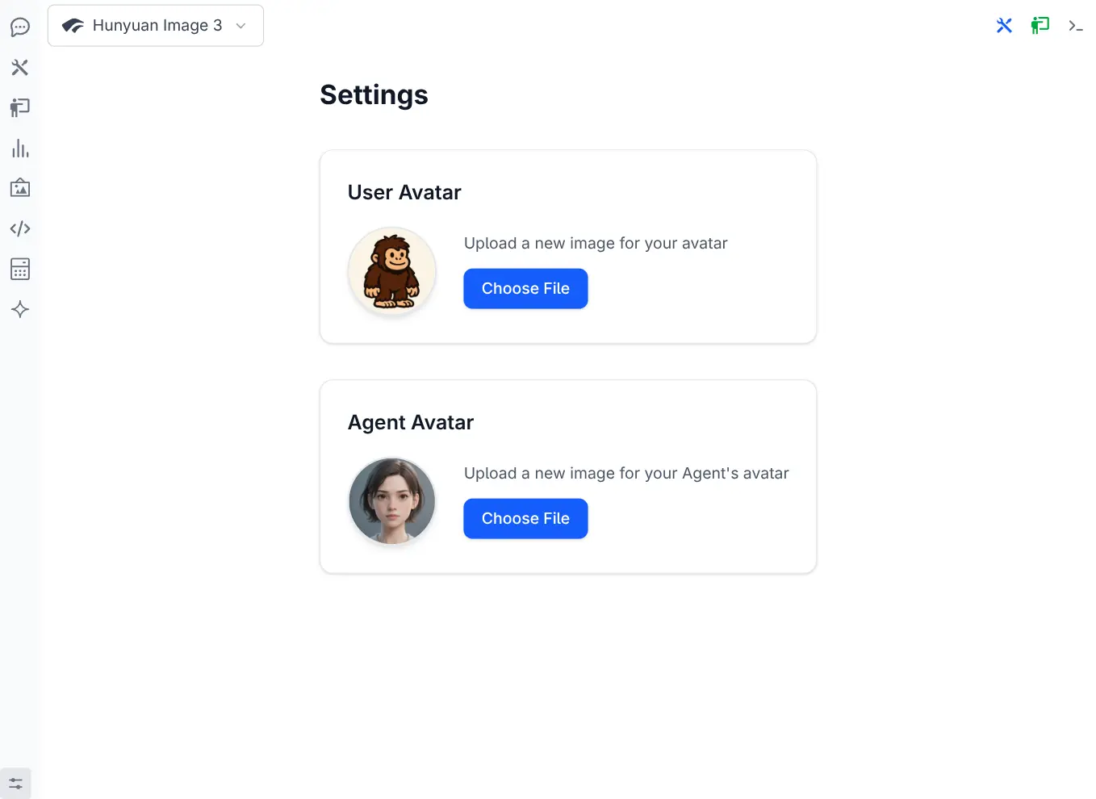Click the Settings page heading
Viewport: 1096px width, 799px height.
(x=374, y=95)
